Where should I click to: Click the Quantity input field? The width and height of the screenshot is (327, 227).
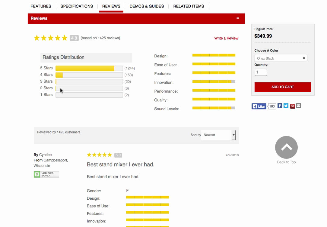261,72
